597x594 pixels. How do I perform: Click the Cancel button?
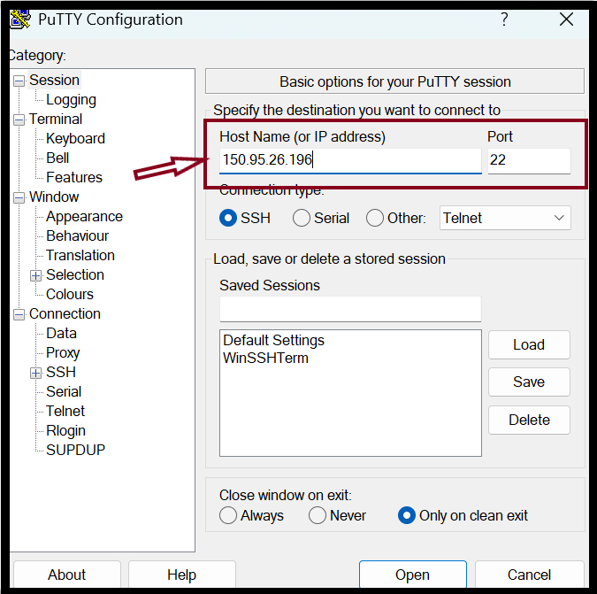pos(529,575)
